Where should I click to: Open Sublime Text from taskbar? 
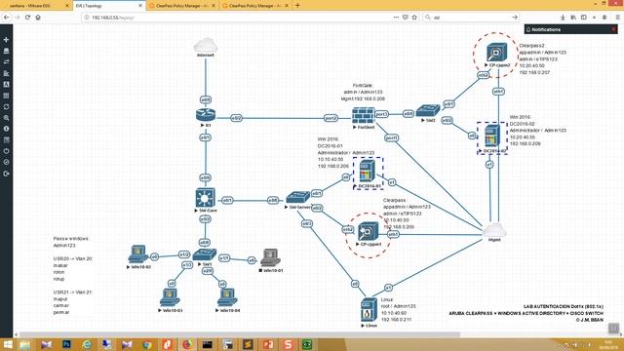[x=248, y=344]
